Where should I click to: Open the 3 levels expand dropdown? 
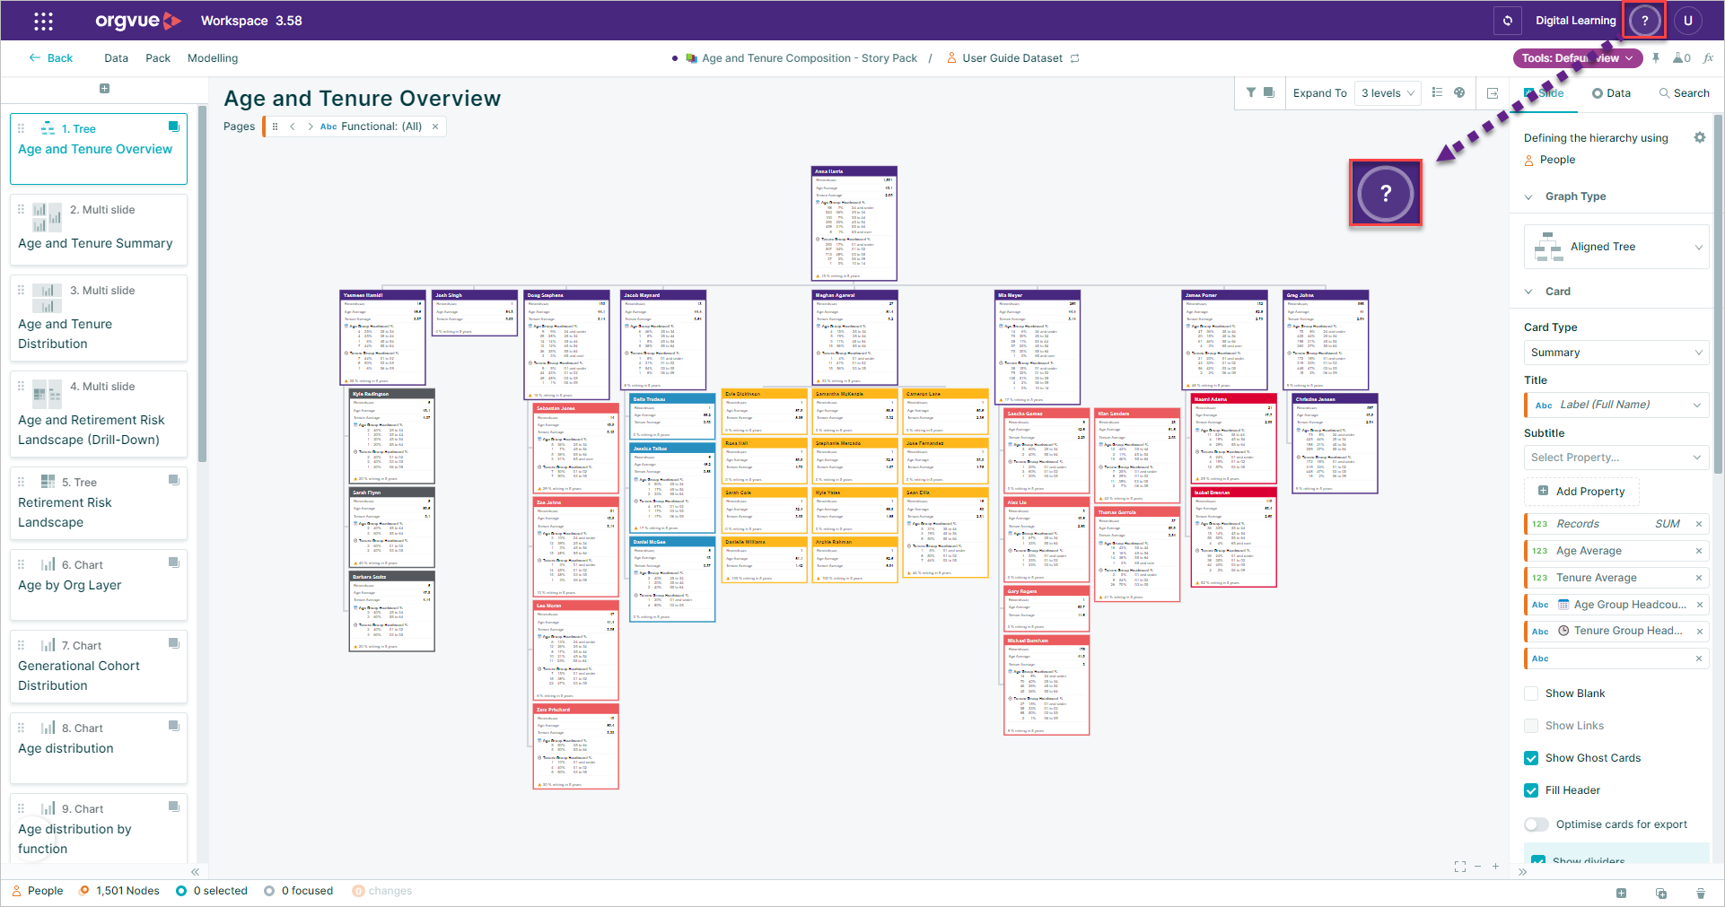[1388, 93]
